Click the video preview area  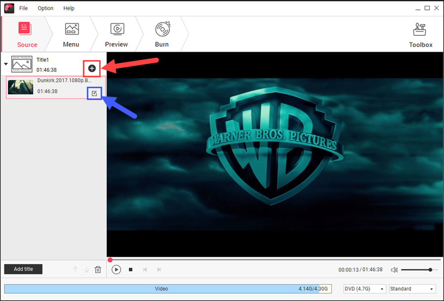[x=275, y=155]
